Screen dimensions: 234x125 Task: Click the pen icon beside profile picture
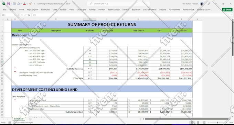209,4
